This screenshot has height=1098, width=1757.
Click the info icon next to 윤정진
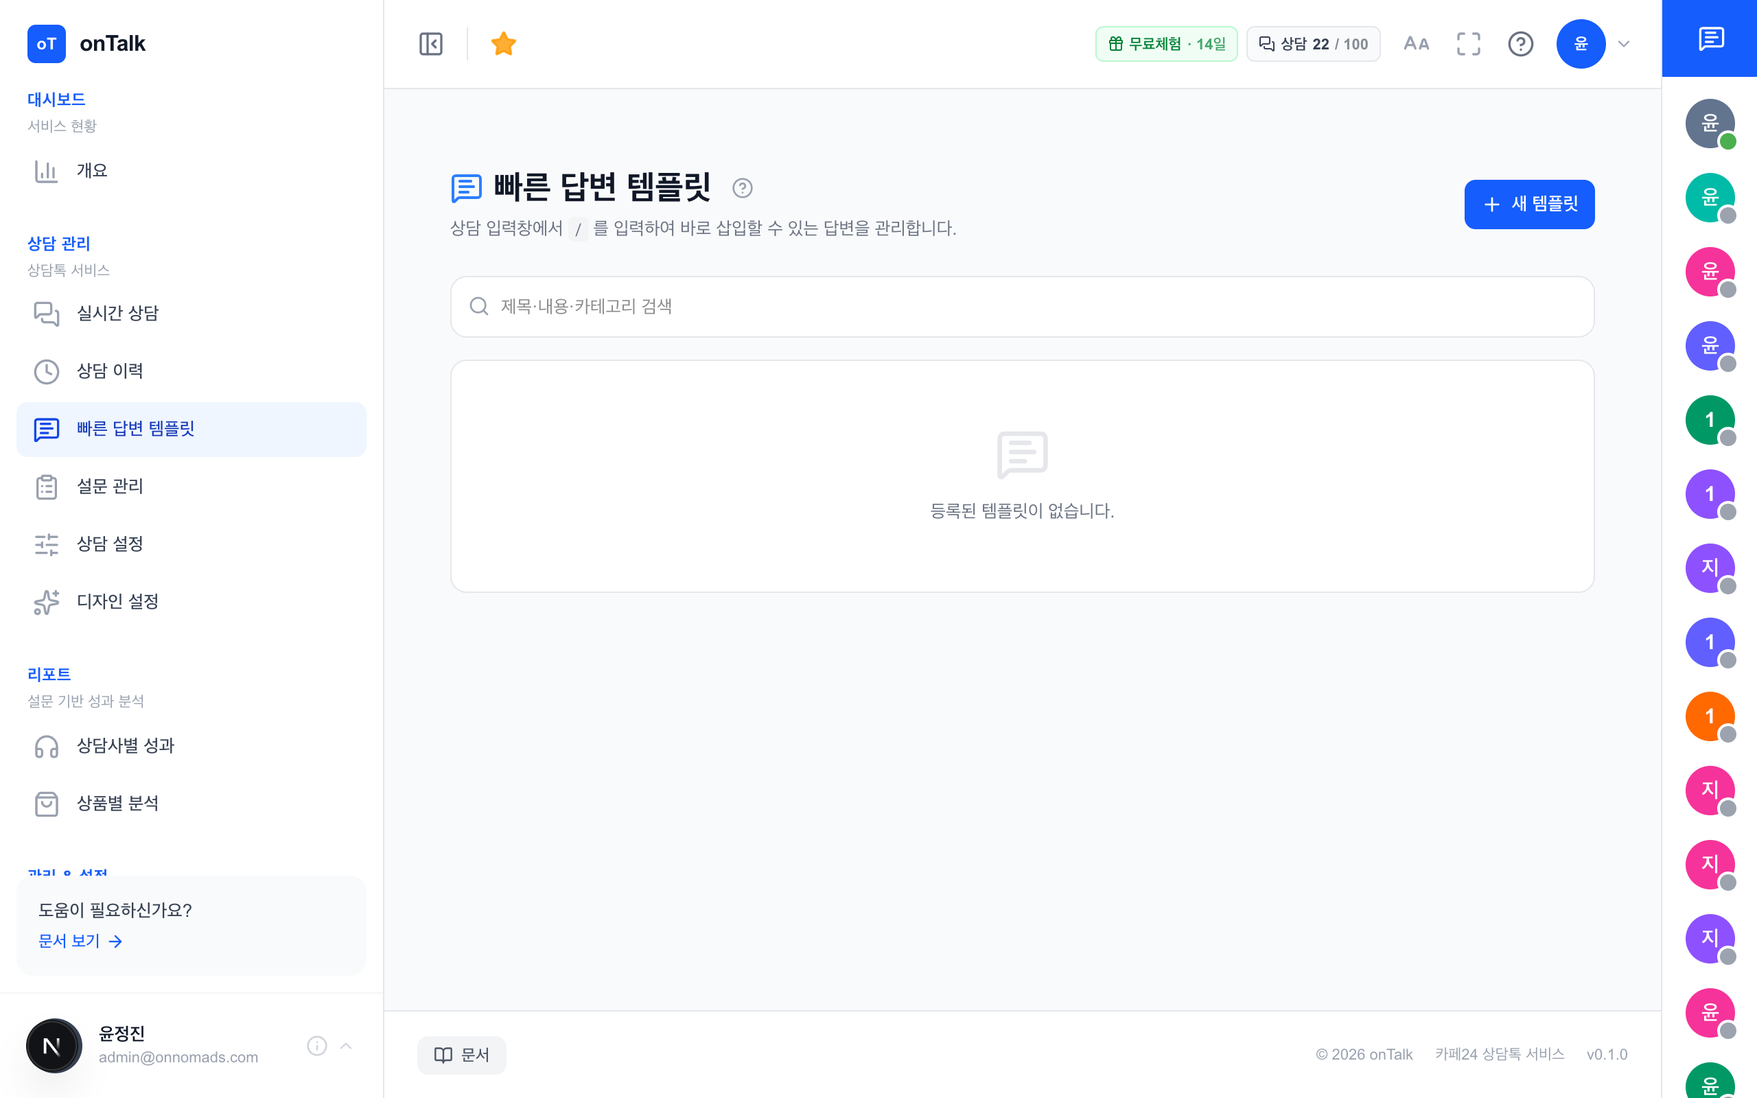point(316,1046)
